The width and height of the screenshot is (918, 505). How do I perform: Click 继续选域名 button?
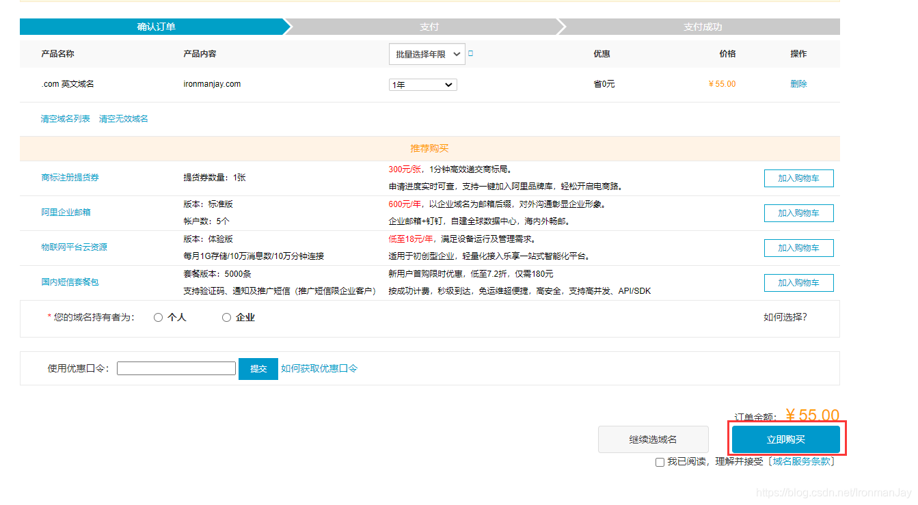click(x=653, y=439)
